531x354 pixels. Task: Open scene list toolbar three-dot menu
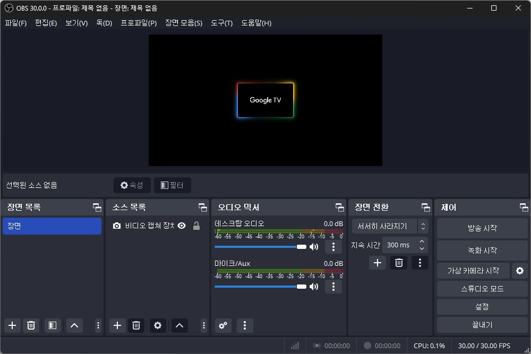click(x=98, y=325)
